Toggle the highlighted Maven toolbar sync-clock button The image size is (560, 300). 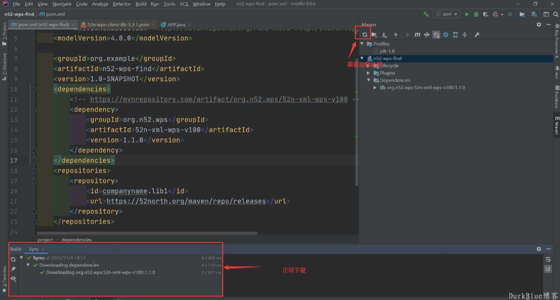click(436, 35)
